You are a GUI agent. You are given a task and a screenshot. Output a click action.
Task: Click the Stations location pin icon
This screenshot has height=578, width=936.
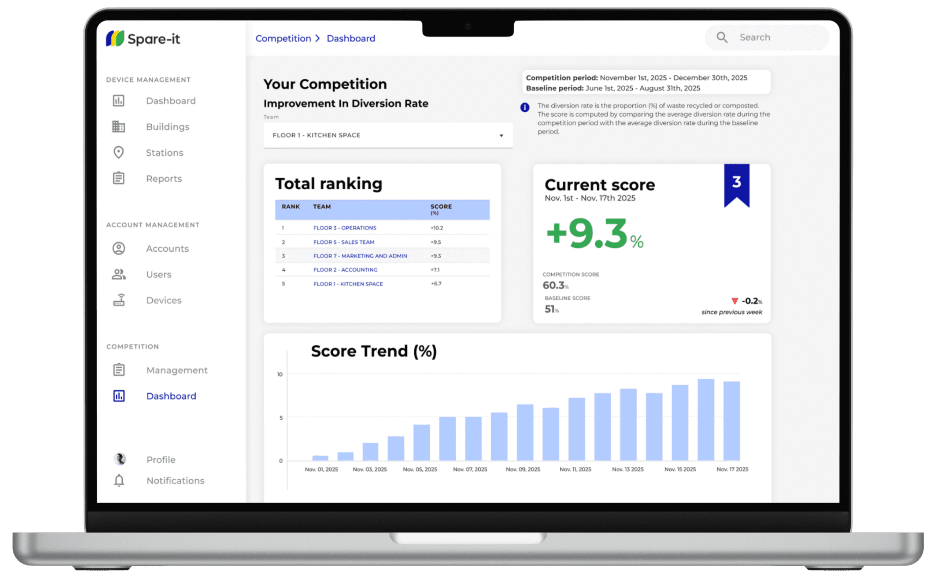coord(118,152)
